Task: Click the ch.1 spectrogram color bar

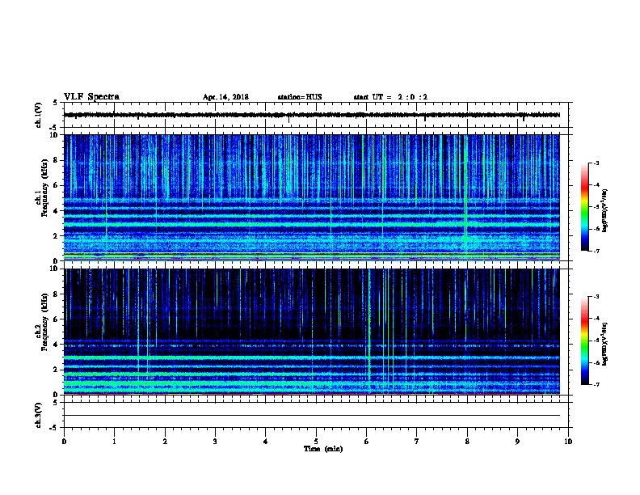Action: click(585, 207)
